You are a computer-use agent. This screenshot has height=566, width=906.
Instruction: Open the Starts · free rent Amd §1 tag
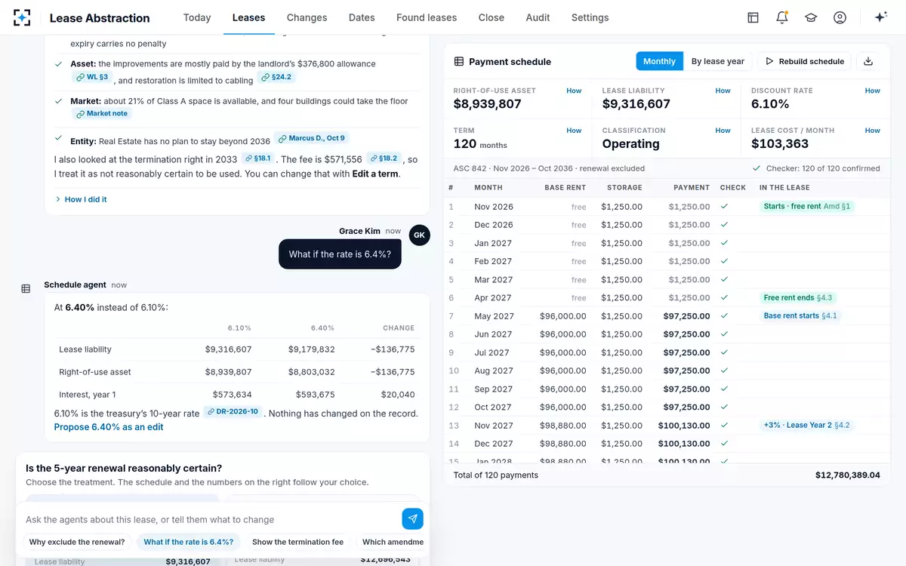click(806, 206)
